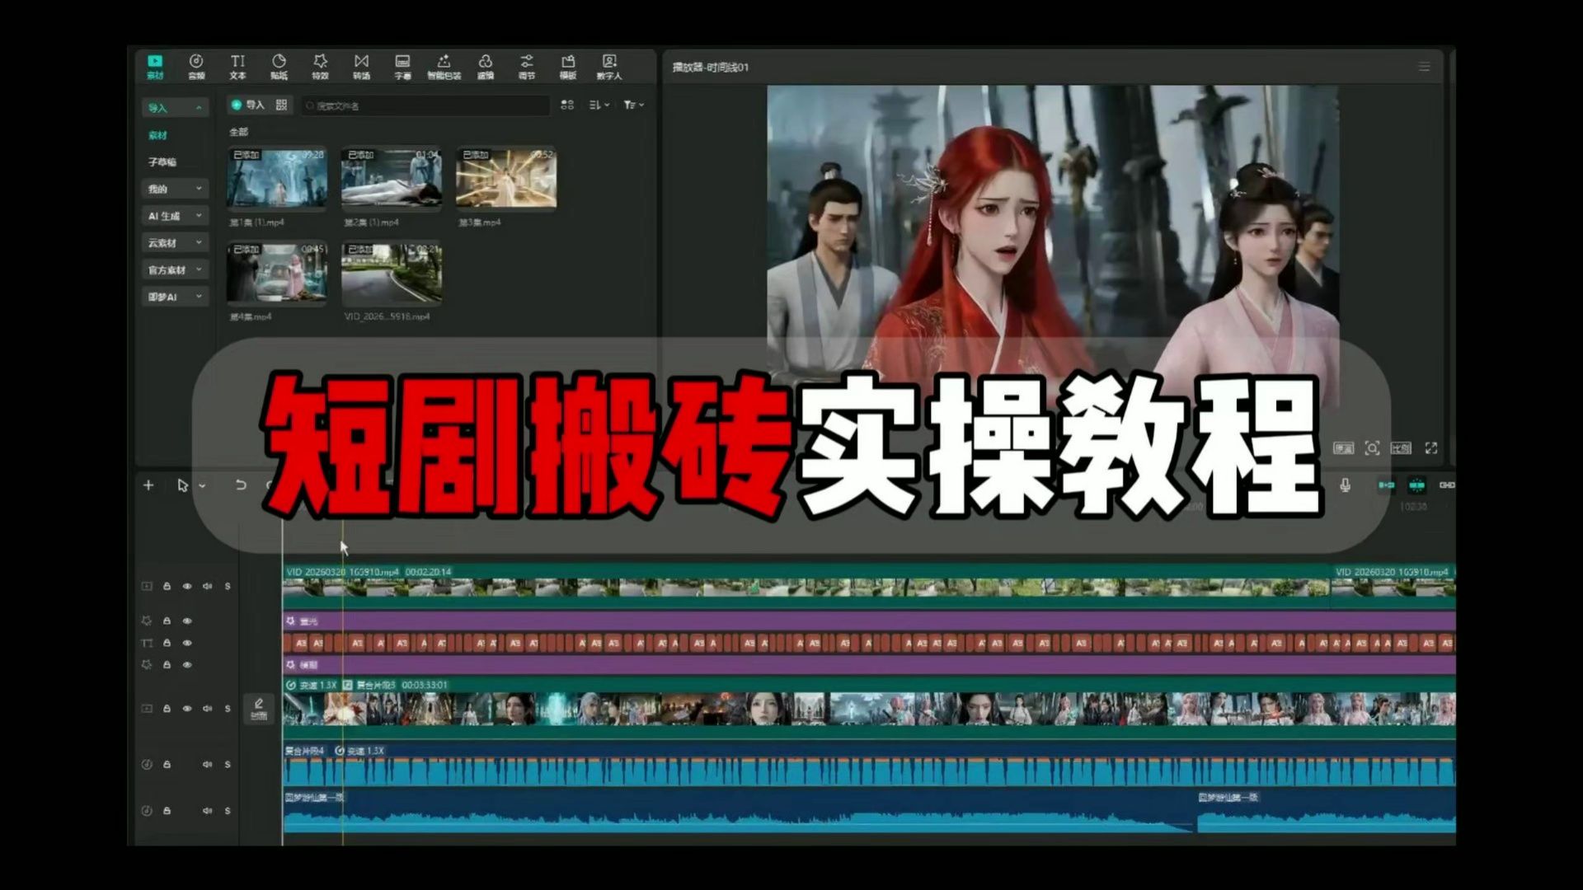This screenshot has width=1583, height=890.
Task: Hide the second purple effect track
Action: (187, 664)
